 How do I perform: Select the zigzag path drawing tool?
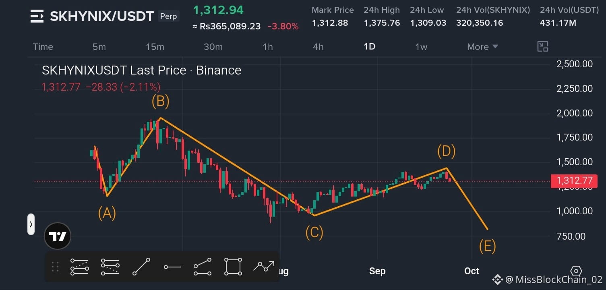click(x=264, y=266)
